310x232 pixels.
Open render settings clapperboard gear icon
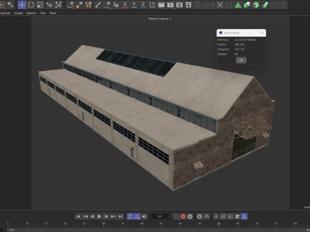tap(180, 5)
